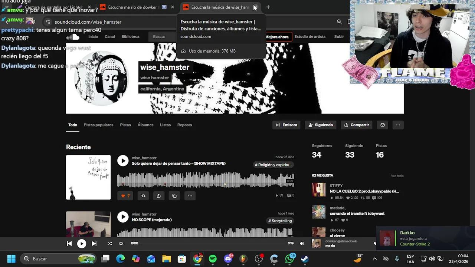
Task: Open the profile's three-dot more menu
Action: point(398,125)
